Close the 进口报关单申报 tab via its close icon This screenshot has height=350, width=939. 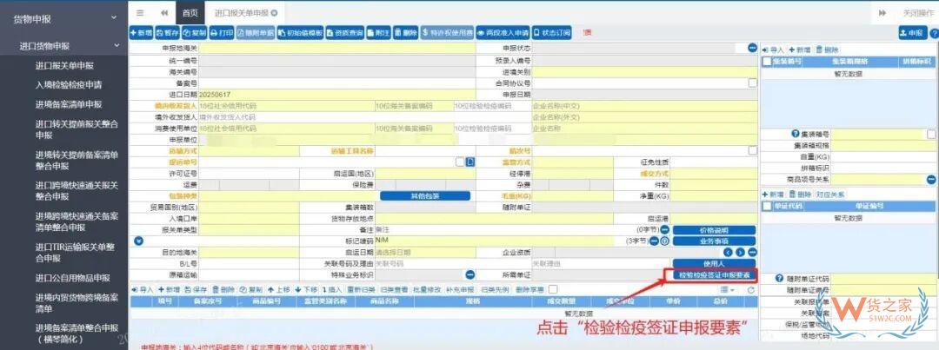[x=274, y=12]
